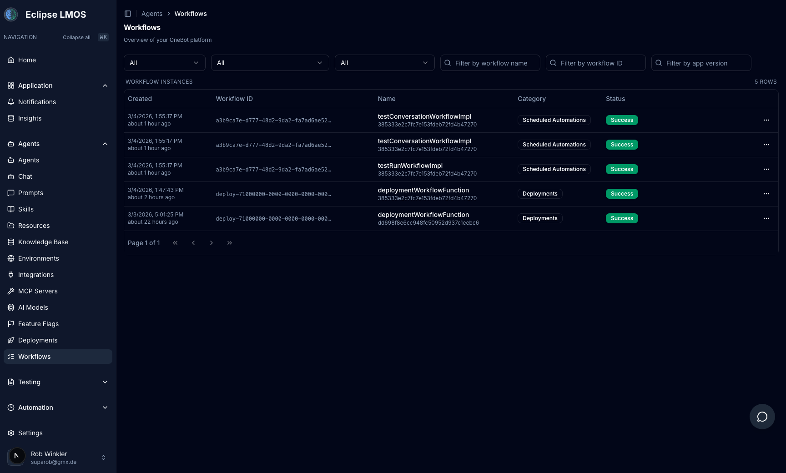Click Category column header
This screenshot has height=473, width=786.
point(532,99)
